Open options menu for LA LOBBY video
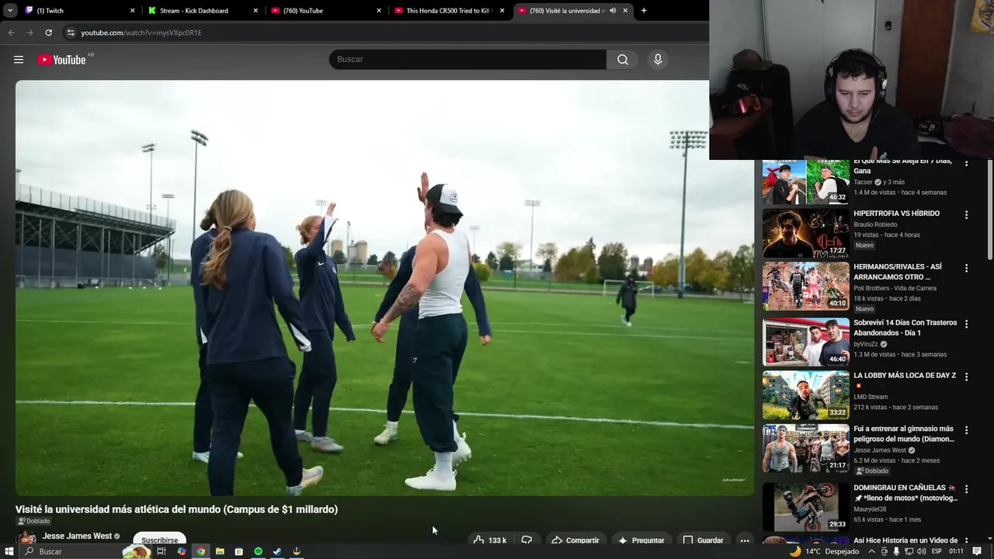The height and width of the screenshot is (559, 994). [967, 377]
